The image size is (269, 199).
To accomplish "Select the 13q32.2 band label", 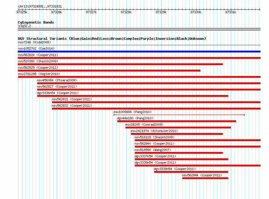I will click(x=24, y=26).
